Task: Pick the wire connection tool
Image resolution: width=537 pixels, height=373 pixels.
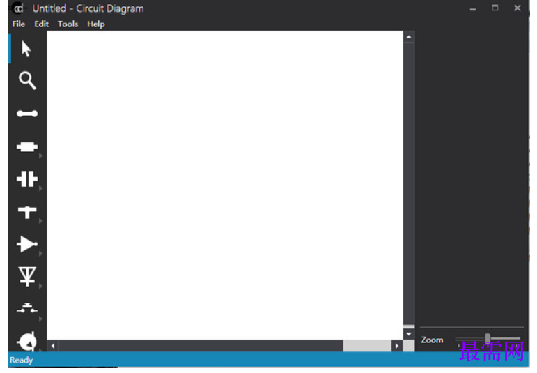Action: [x=27, y=114]
